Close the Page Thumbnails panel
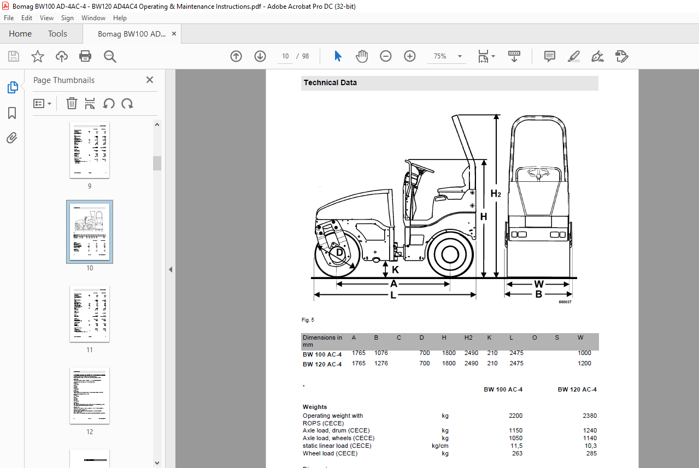The image size is (699, 468). click(x=150, y=80)
